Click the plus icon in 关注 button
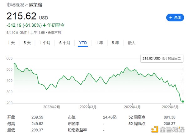 pos(171,17)
